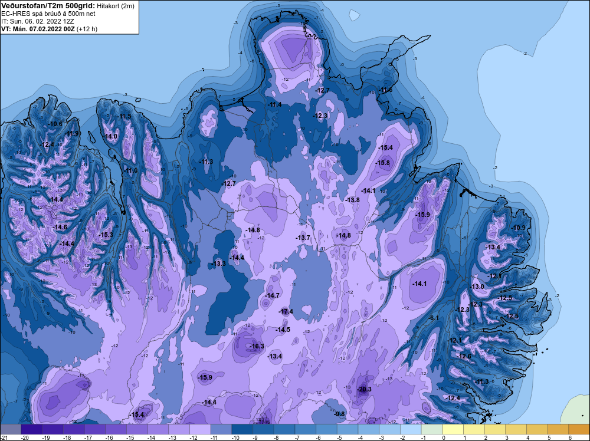The height and width of the screenshot is (441, 590).
Task: Pick the legend color box labeled -10
Action: (x=242, y=429)
